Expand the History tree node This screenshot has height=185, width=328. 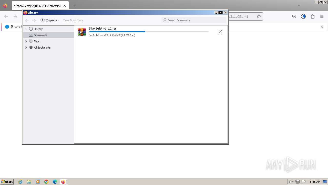[x=26, y=29]
